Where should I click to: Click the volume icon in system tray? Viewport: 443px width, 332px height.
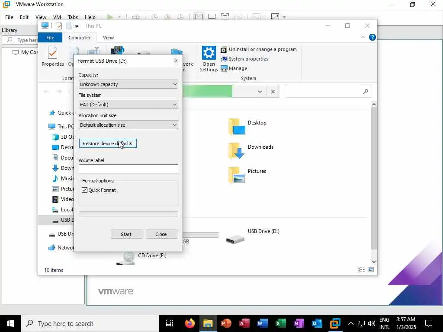(x=372, y=323)
